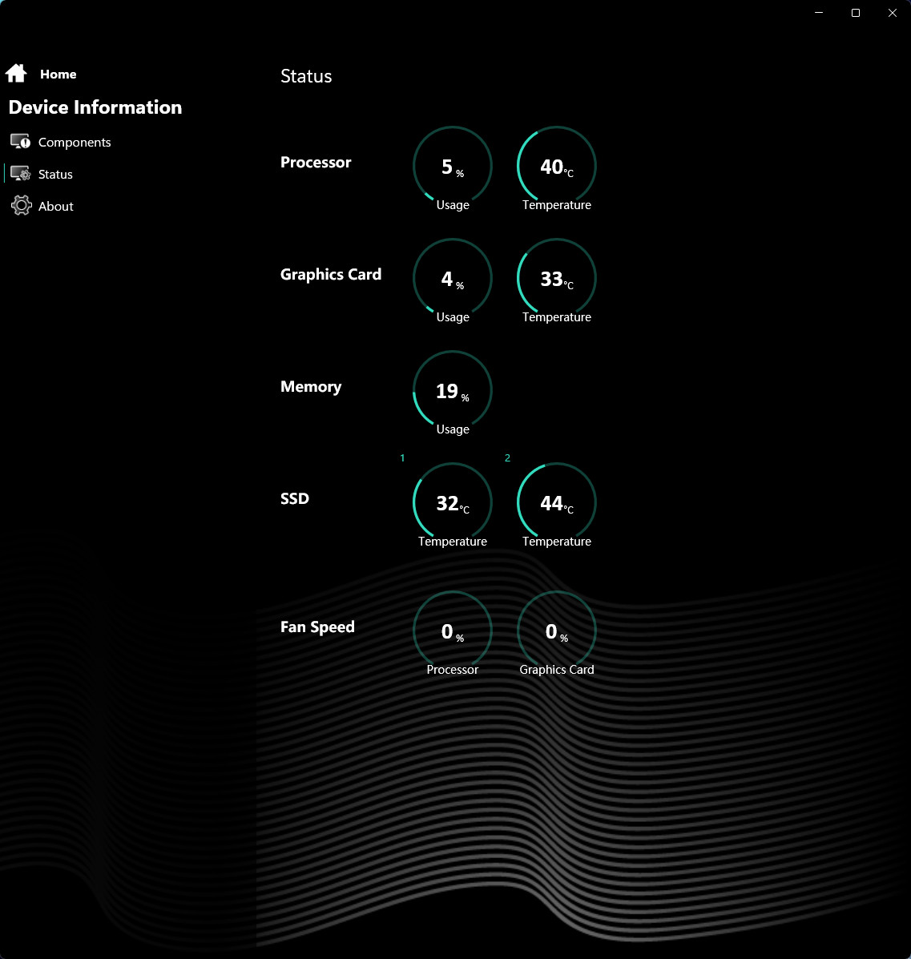Open the Home page label
This screenshot has width=911, height=959.
click(x=58, y=74)
